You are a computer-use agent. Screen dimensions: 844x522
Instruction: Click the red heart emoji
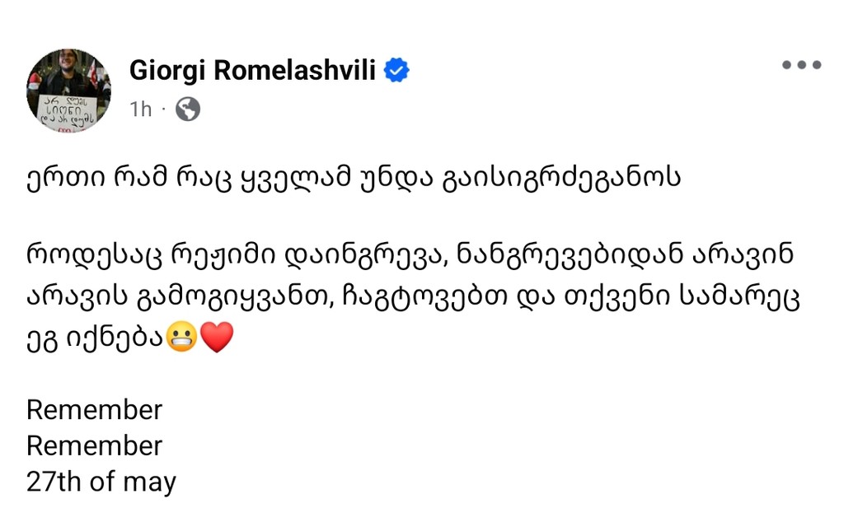(x=217, y=337)
